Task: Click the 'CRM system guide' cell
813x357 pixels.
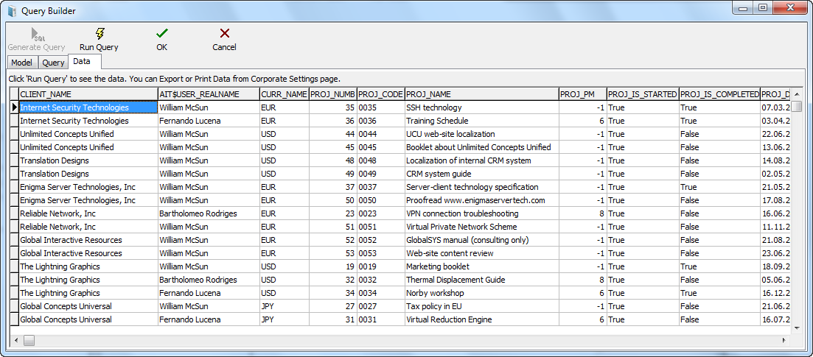Action: click(481, 174)
